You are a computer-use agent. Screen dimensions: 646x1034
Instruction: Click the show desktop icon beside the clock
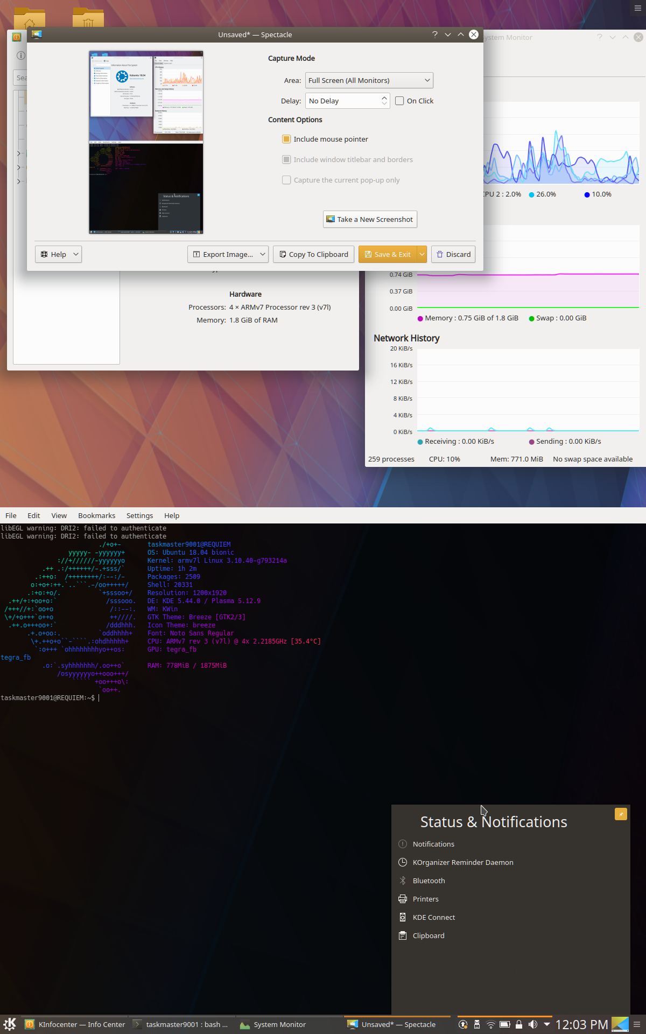click(x=620, y=1024)
